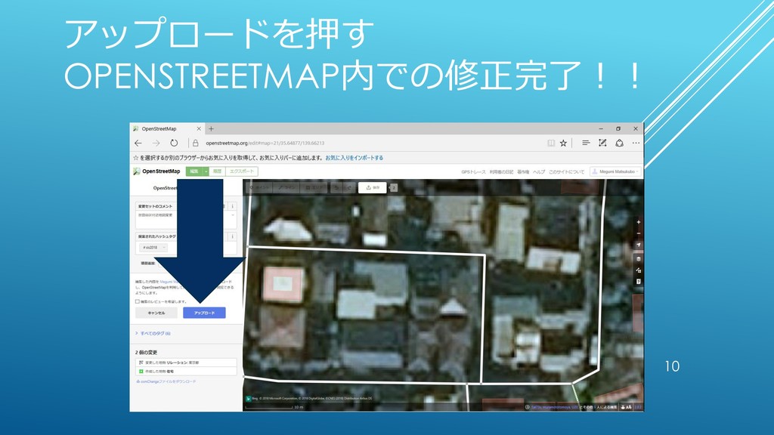This screenshot has height=435, width=774.
Task: Select the OpenStreetMap browser tab
Action: (167, 128)
